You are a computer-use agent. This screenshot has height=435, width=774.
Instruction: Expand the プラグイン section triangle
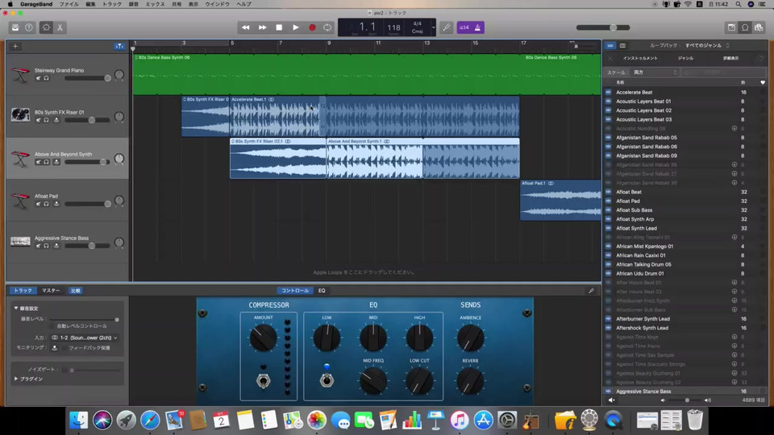pos(16,379)
